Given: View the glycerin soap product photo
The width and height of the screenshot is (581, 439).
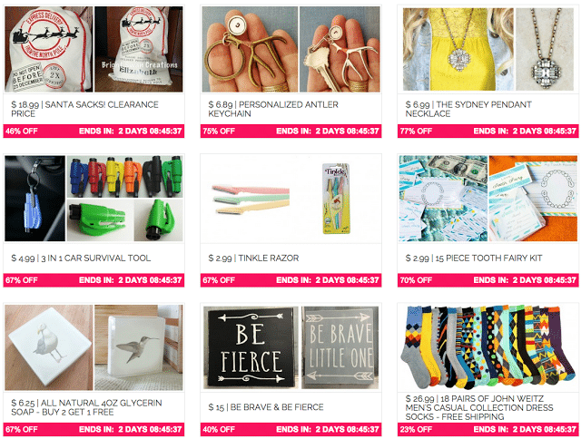Looking at the screenshot, I should (x=94, y=347).
